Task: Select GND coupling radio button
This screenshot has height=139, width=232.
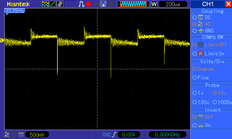Action: (195, 31)
